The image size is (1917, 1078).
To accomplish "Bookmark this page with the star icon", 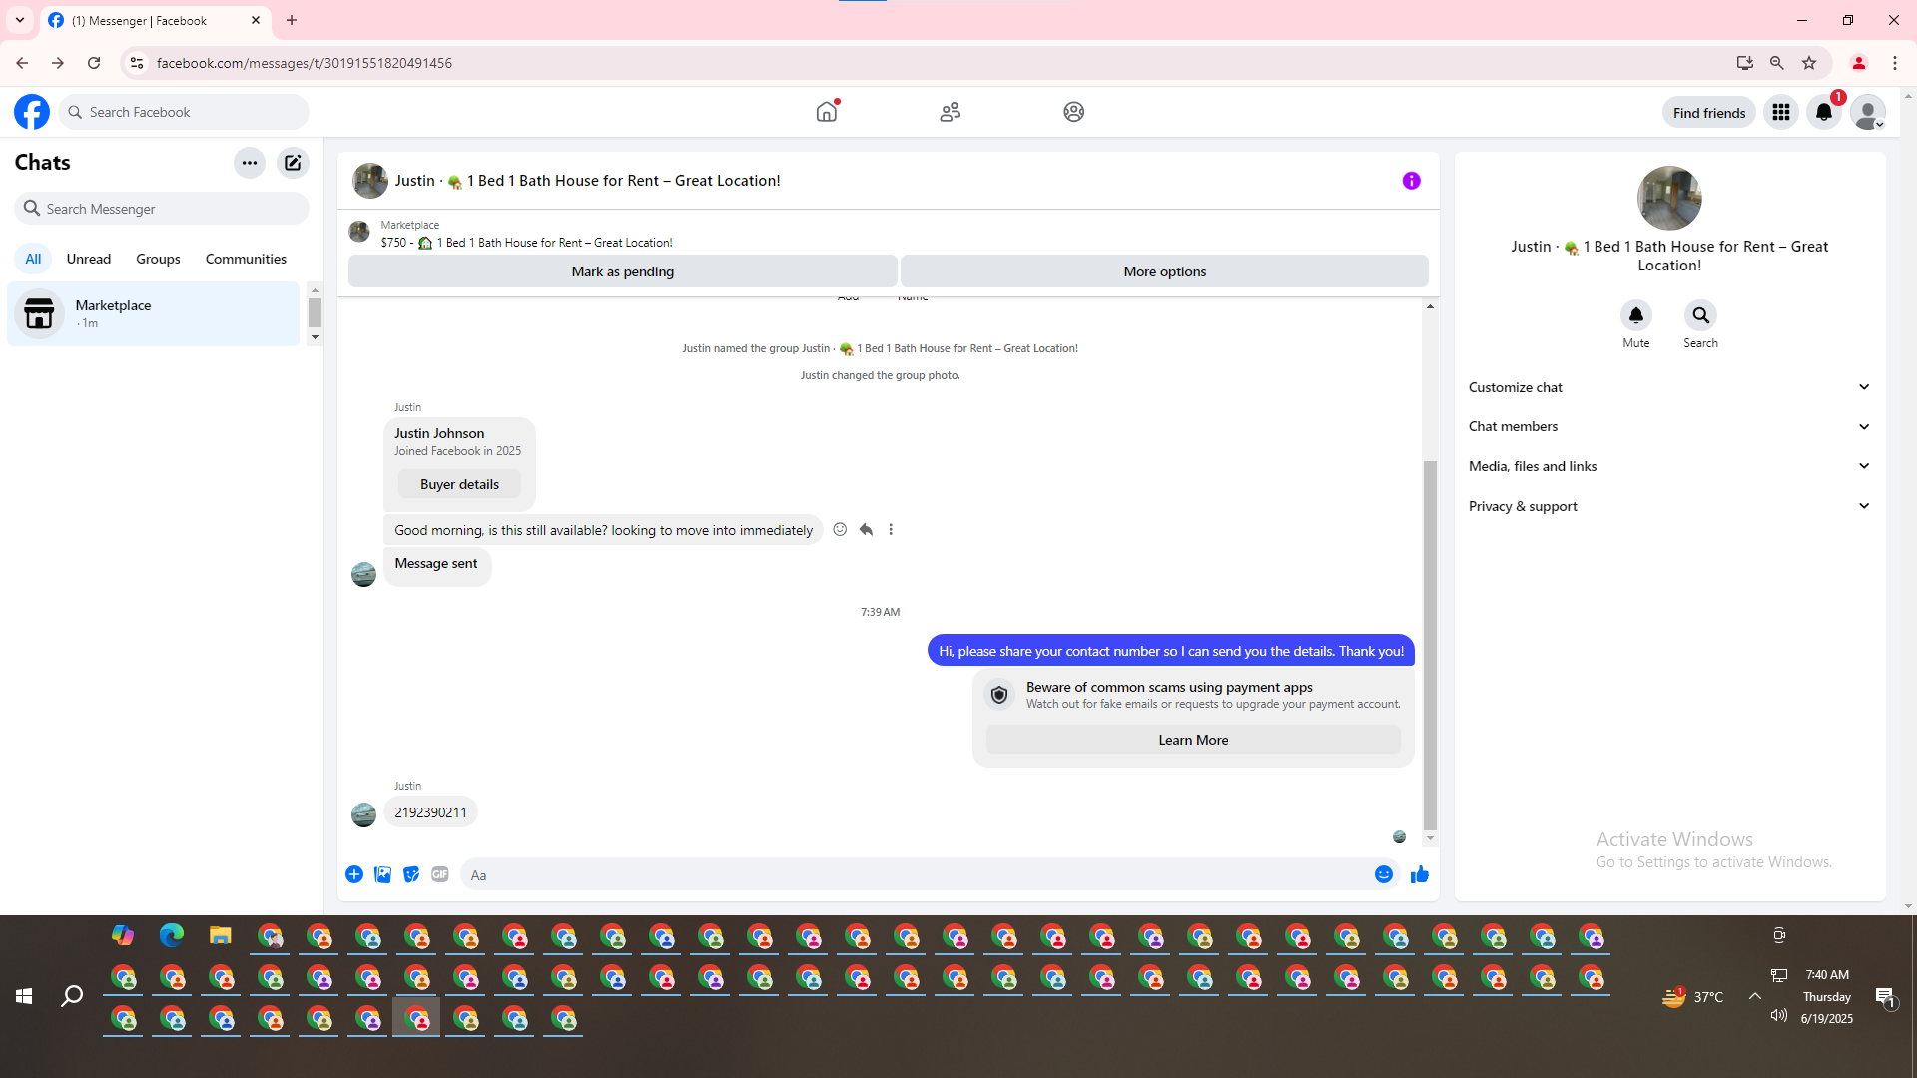I will [1809, 63].
